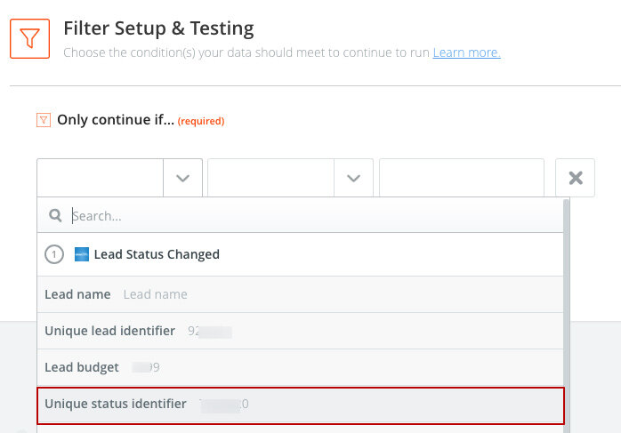This screenshot has height=433, width=621.
Task: Select the highlighted Unique status identifier option
Action: pos(116,405)
